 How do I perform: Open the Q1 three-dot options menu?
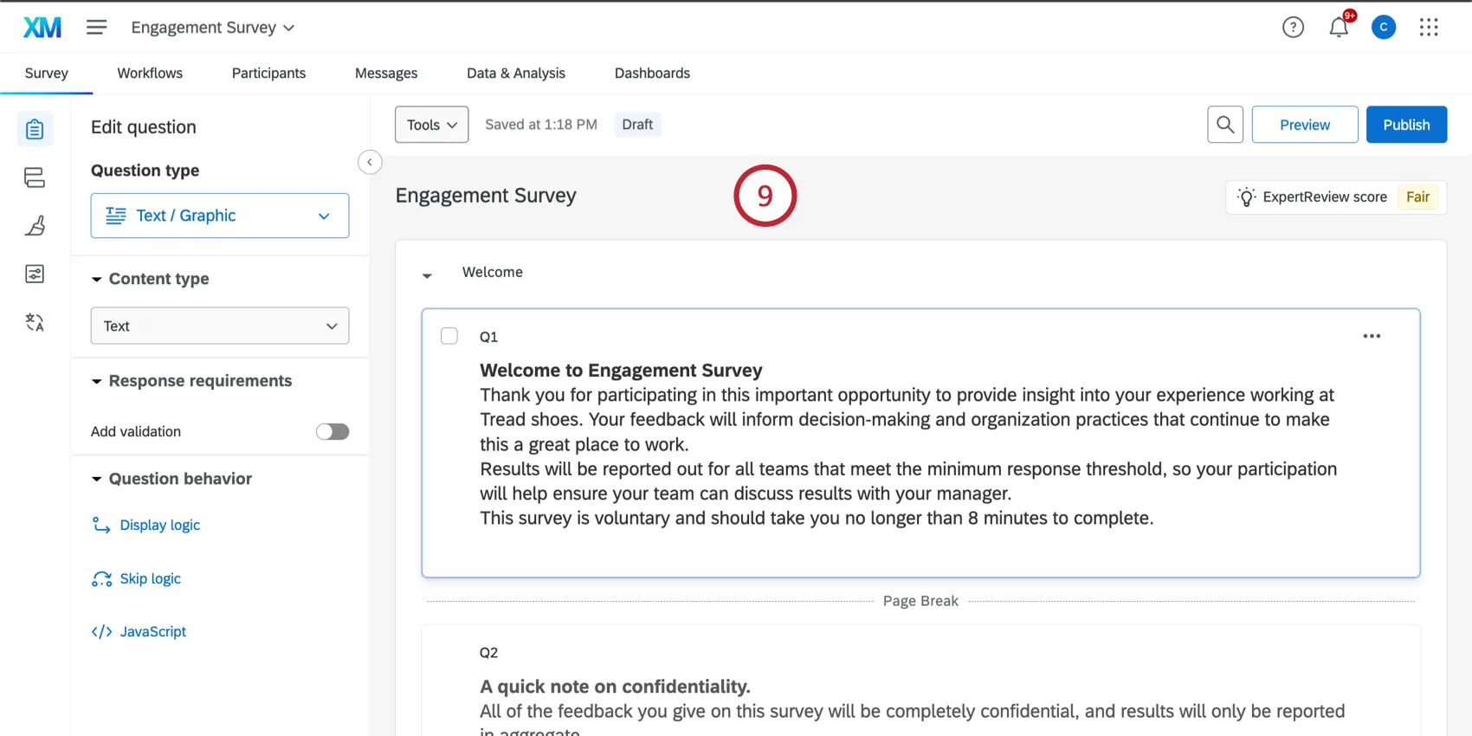(1372, 336)
